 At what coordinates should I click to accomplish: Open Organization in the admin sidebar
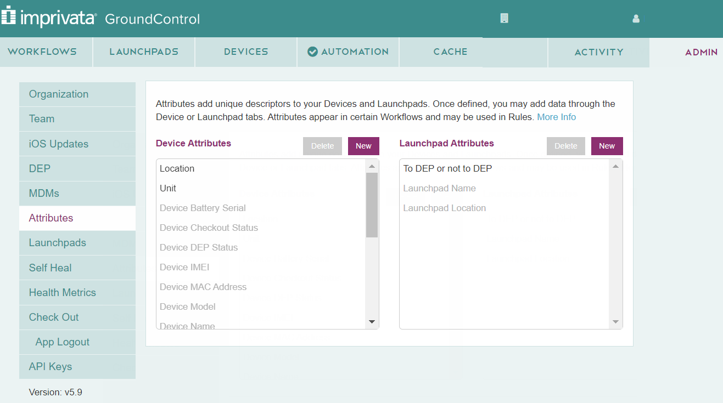pyautogui.click(x=77, y=94)
